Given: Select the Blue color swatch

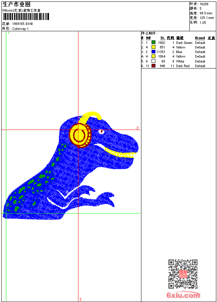Looking at the screenshot, I should point(153,52).
